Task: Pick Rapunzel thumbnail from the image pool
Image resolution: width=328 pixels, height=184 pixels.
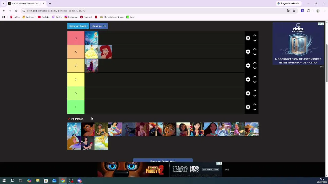Action: coord(238,129)
